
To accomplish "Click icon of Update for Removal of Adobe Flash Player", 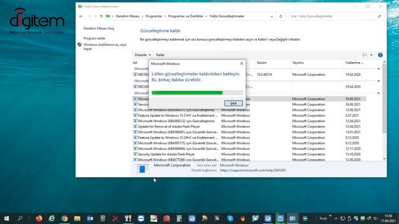I will click(135, 126).
